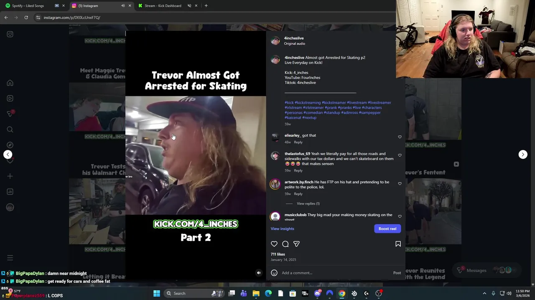The image size is (535, 300).
Task: Open a new browser tab
Action: (206, 6)
